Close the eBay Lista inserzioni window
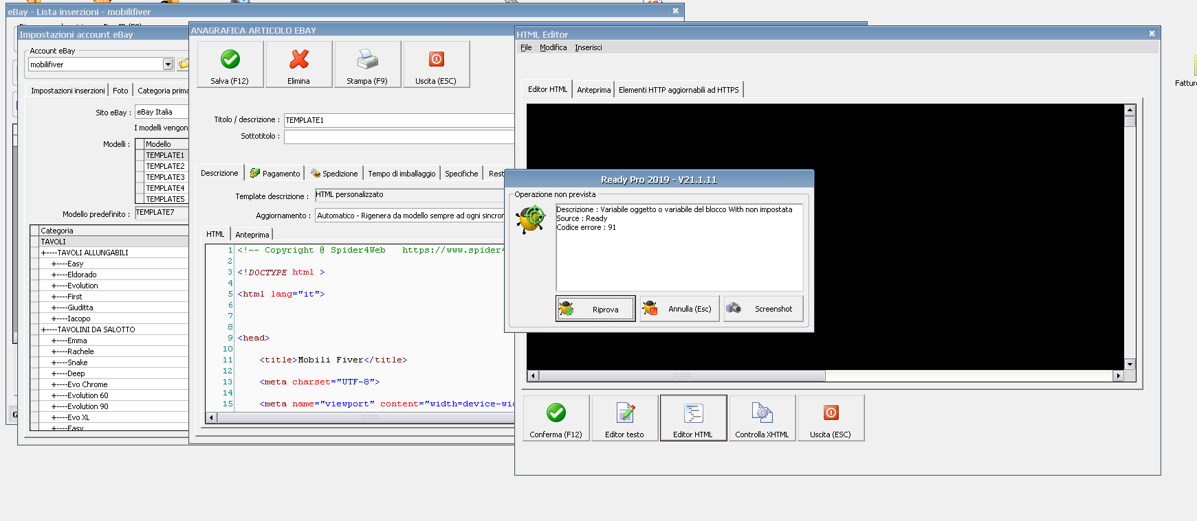Viewport: 1197px width, 521px height. (x=675, y=11)
